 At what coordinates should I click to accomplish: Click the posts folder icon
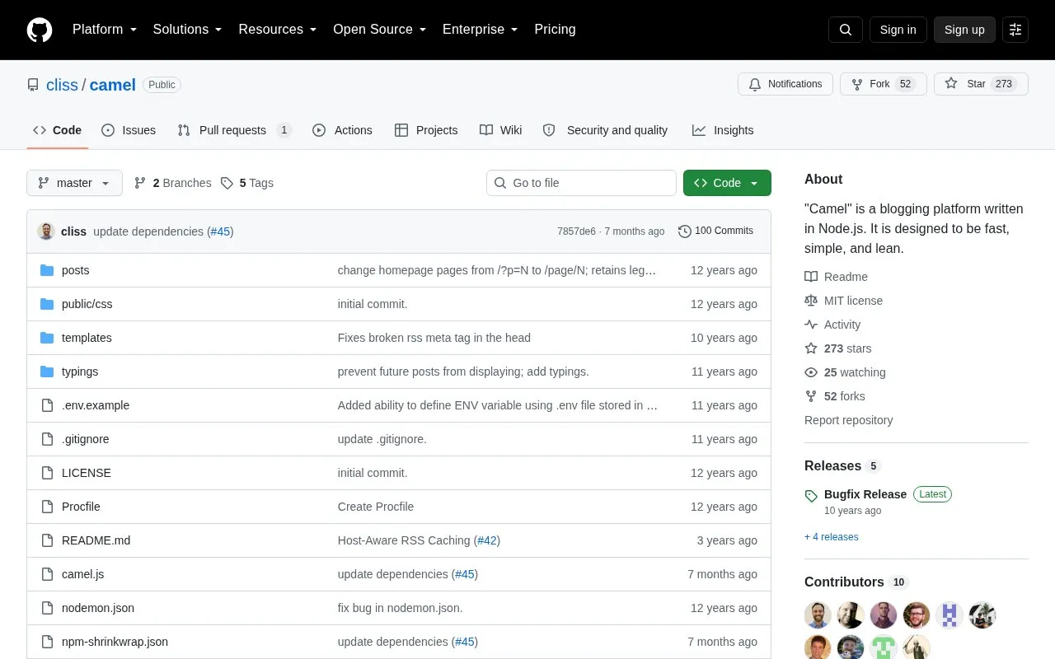pos(47,270)
